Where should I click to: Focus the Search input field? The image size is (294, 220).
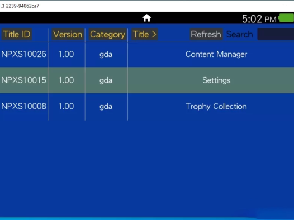pyautogui.click(x=276, y=34)
